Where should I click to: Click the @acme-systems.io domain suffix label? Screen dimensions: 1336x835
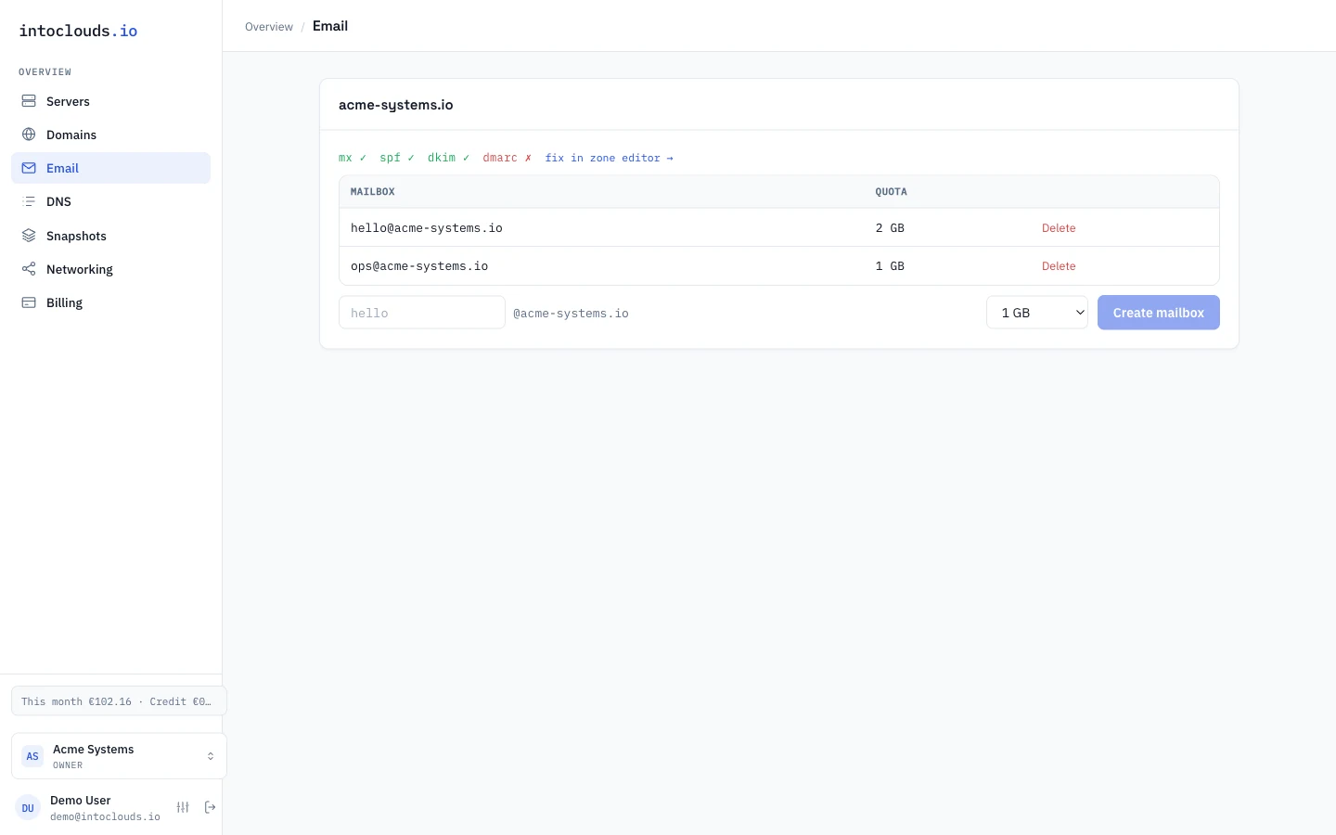pyautogui.click(x=571, y=314)
